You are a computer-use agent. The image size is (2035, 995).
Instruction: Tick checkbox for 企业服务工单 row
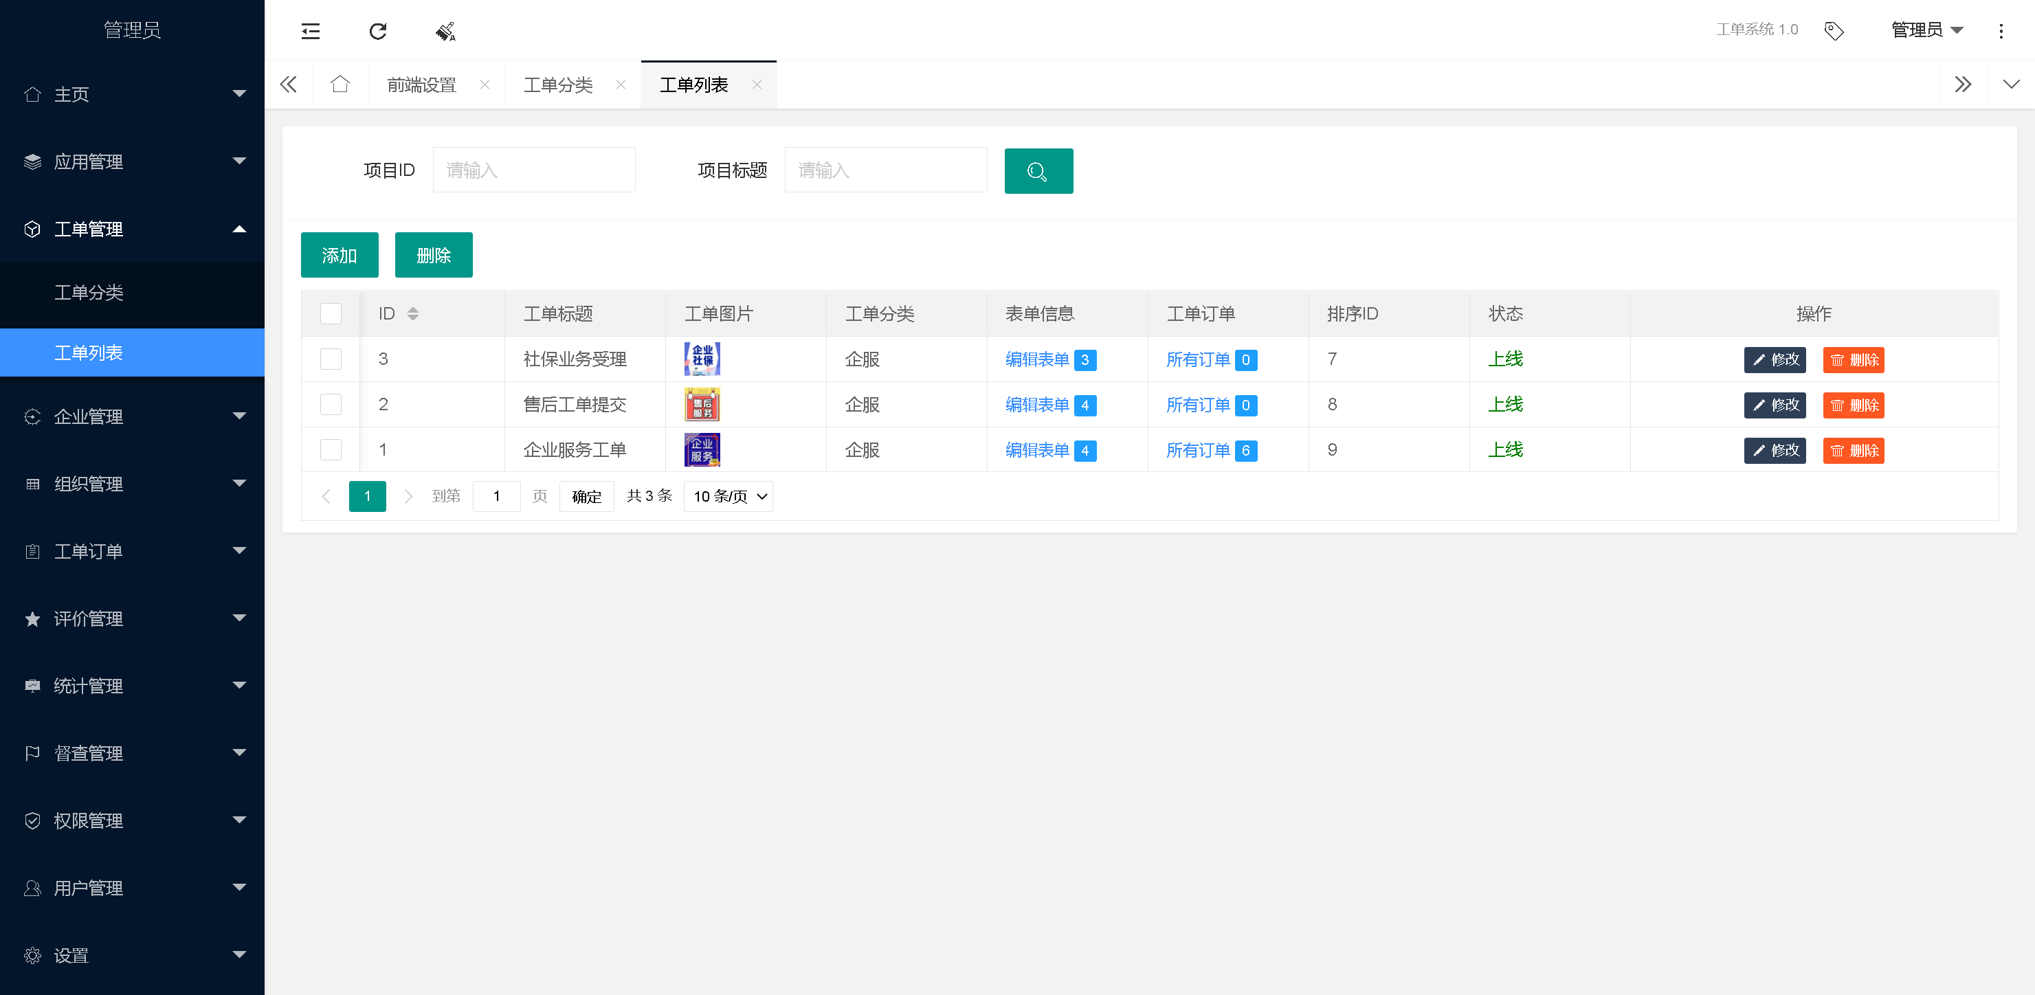[330, 450]
